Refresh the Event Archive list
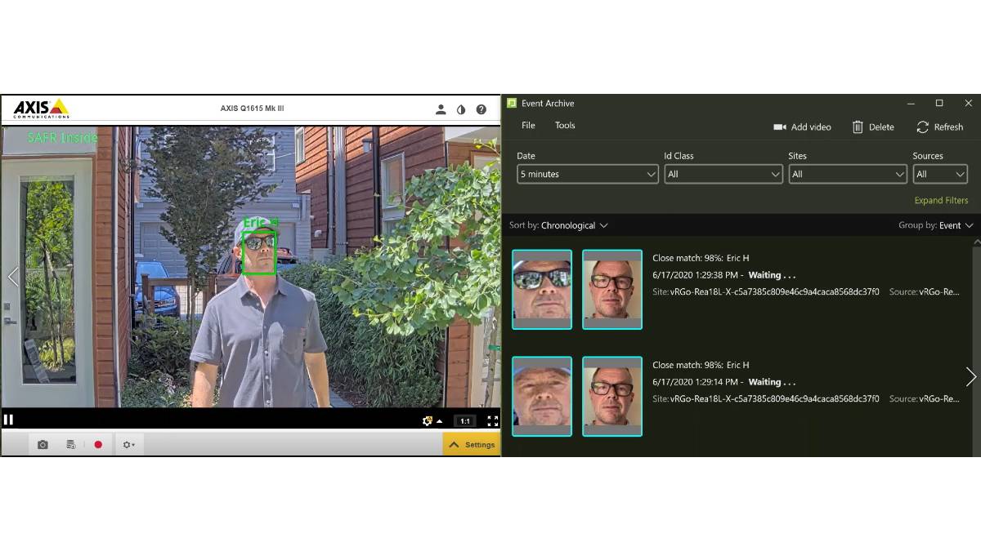981x551 pixels. pyautogui.click(x=939, y=127)
